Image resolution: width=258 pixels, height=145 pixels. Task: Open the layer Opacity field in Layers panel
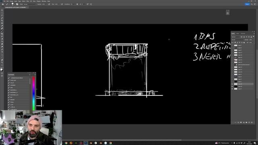click(251, 40)
